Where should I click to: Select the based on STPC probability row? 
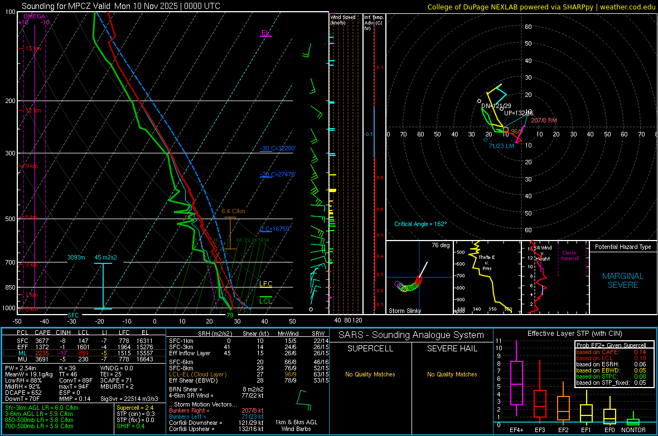(611, 376)
